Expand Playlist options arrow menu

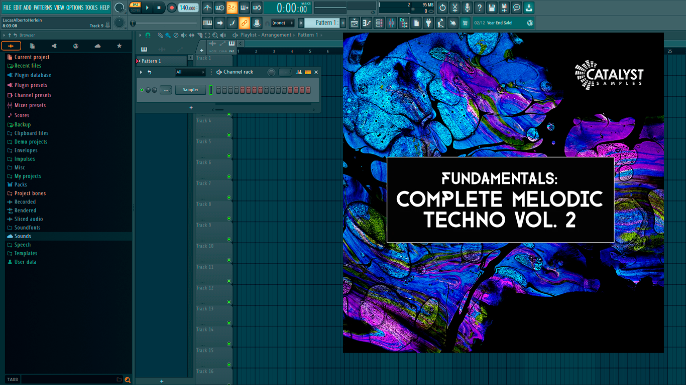pos(140,35)
